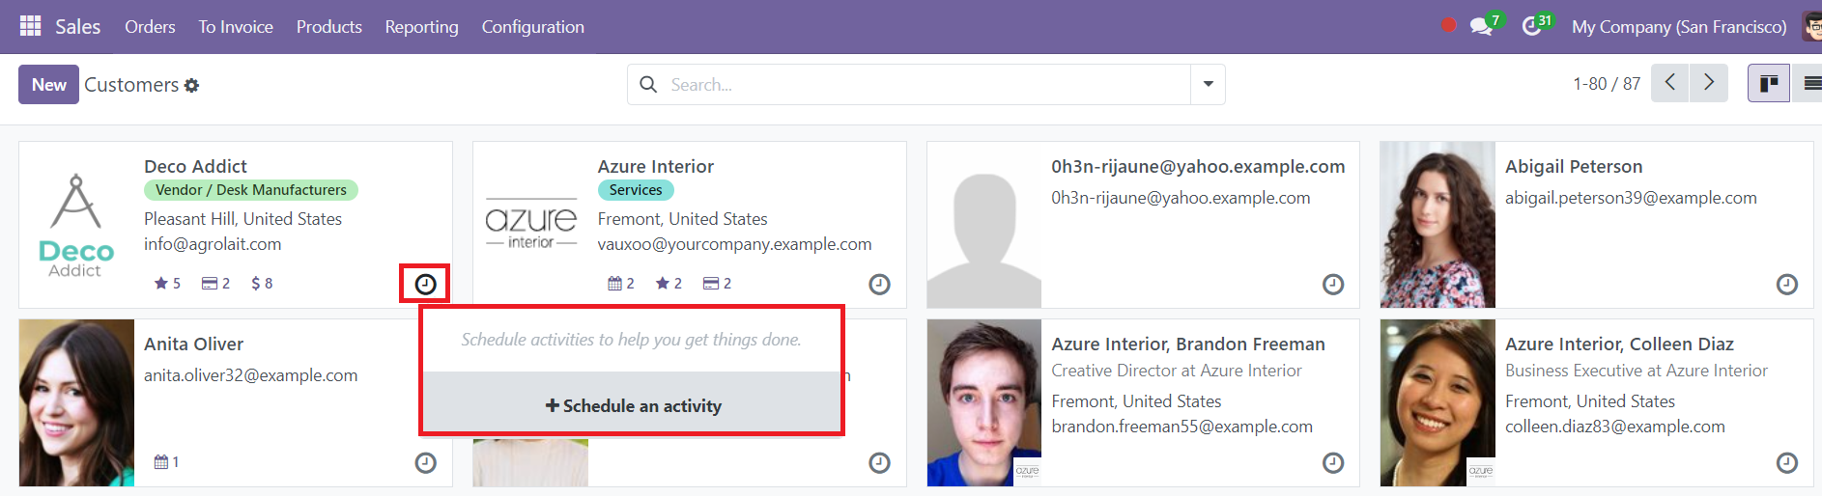Go to the previous page of customers
The image size is (1822, 496).
click(1669, 84)
